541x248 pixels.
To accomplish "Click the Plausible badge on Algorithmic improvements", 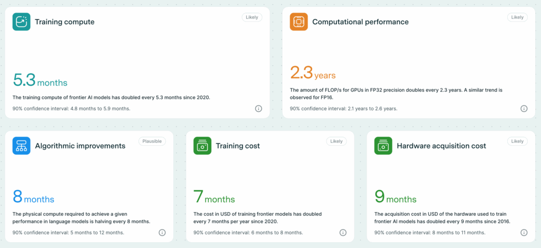I will click(152, 141).
